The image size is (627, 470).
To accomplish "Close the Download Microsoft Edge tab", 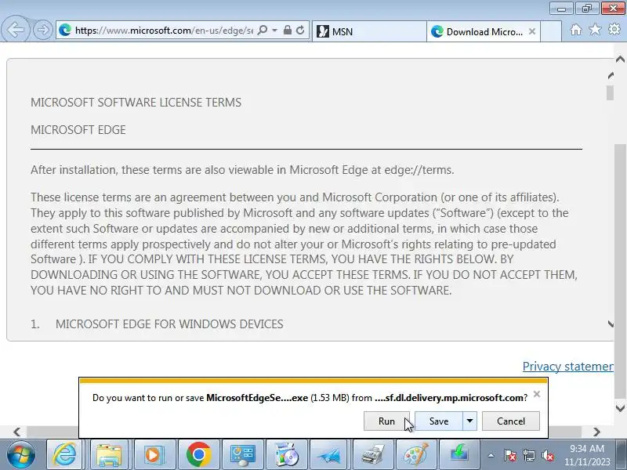I will [532, 31].
